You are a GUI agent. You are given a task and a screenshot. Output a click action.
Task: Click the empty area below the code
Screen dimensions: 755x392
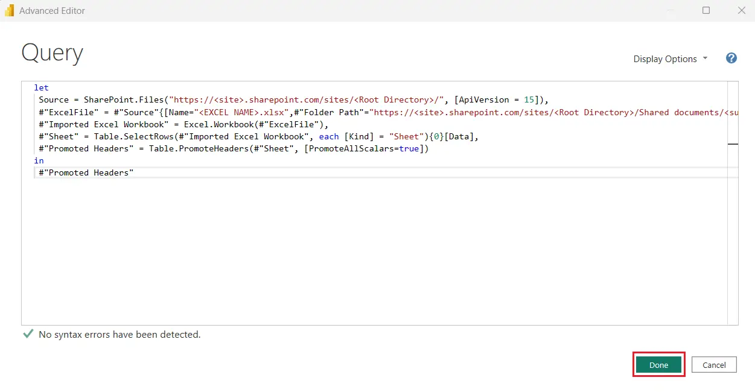[x=362, y=253]
